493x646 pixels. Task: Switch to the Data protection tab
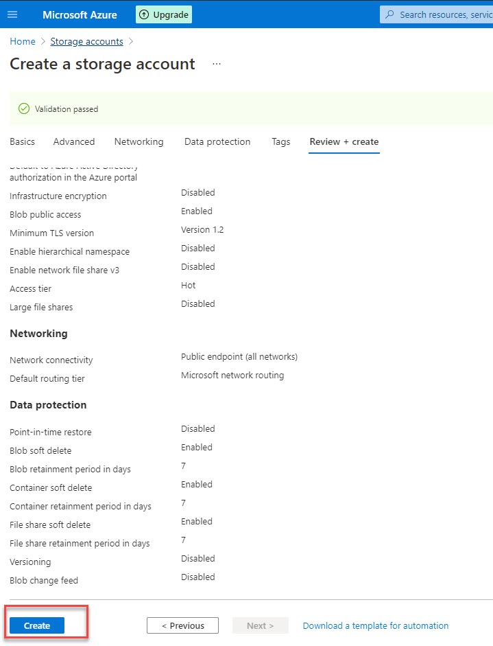tap(217, 141)
